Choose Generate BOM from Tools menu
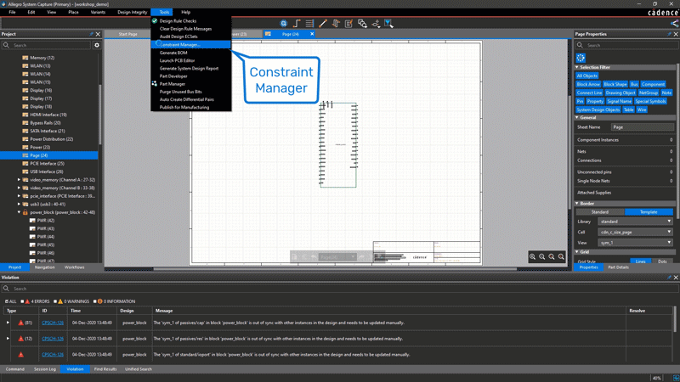 pyautogui.click(x=190, y=53)
